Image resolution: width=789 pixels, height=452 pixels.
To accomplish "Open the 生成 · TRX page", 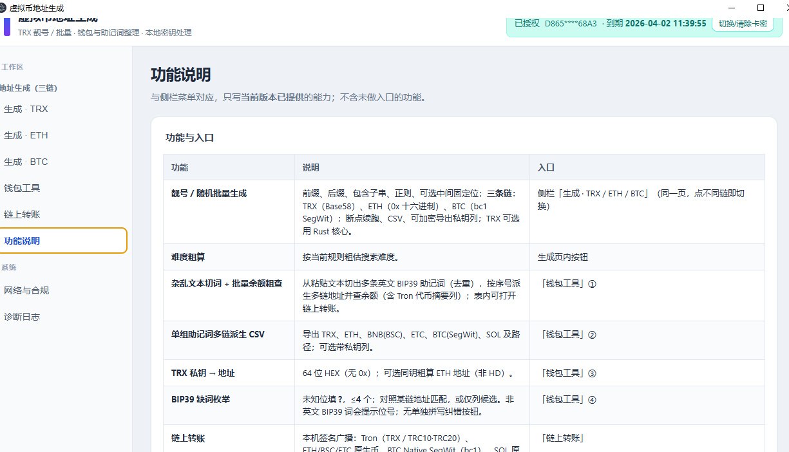I will coord(26,109).
